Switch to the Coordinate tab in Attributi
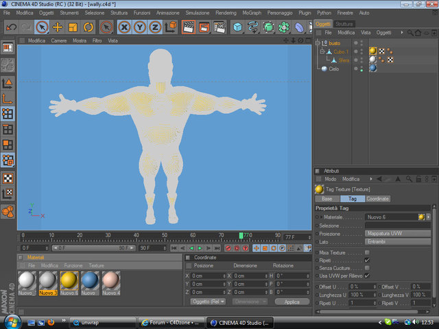 pyautogui.click(x=378, y=199)
